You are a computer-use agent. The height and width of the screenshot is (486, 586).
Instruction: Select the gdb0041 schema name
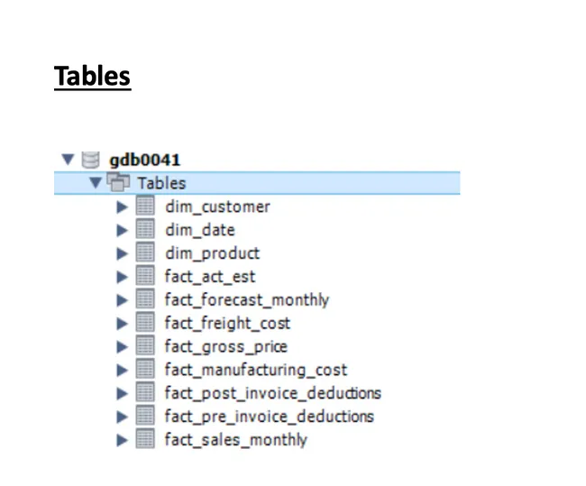click(145, 160)
